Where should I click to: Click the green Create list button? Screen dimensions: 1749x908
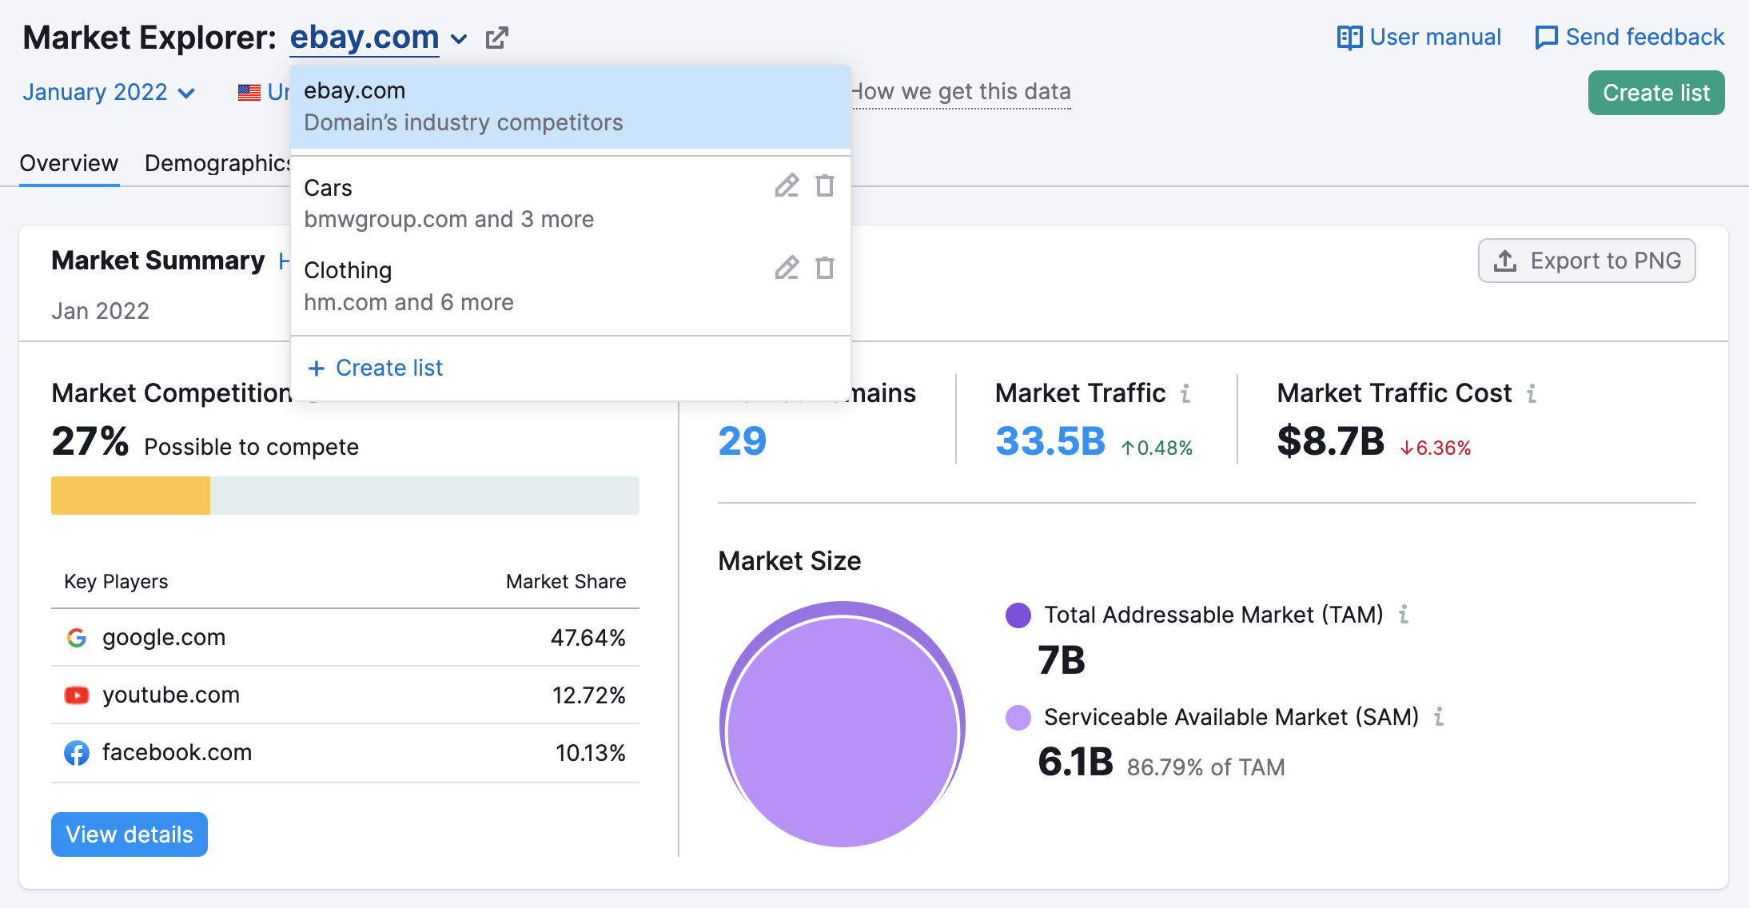click(1656, 93)
